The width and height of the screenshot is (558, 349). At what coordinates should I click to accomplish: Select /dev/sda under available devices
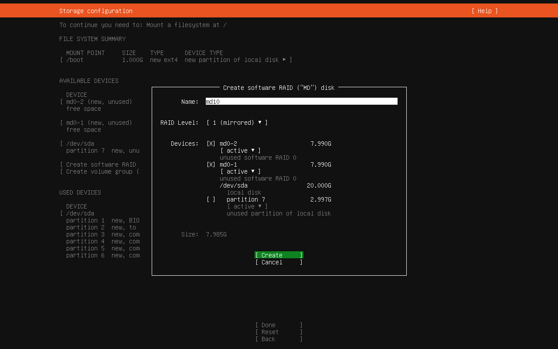click(80, 144)
